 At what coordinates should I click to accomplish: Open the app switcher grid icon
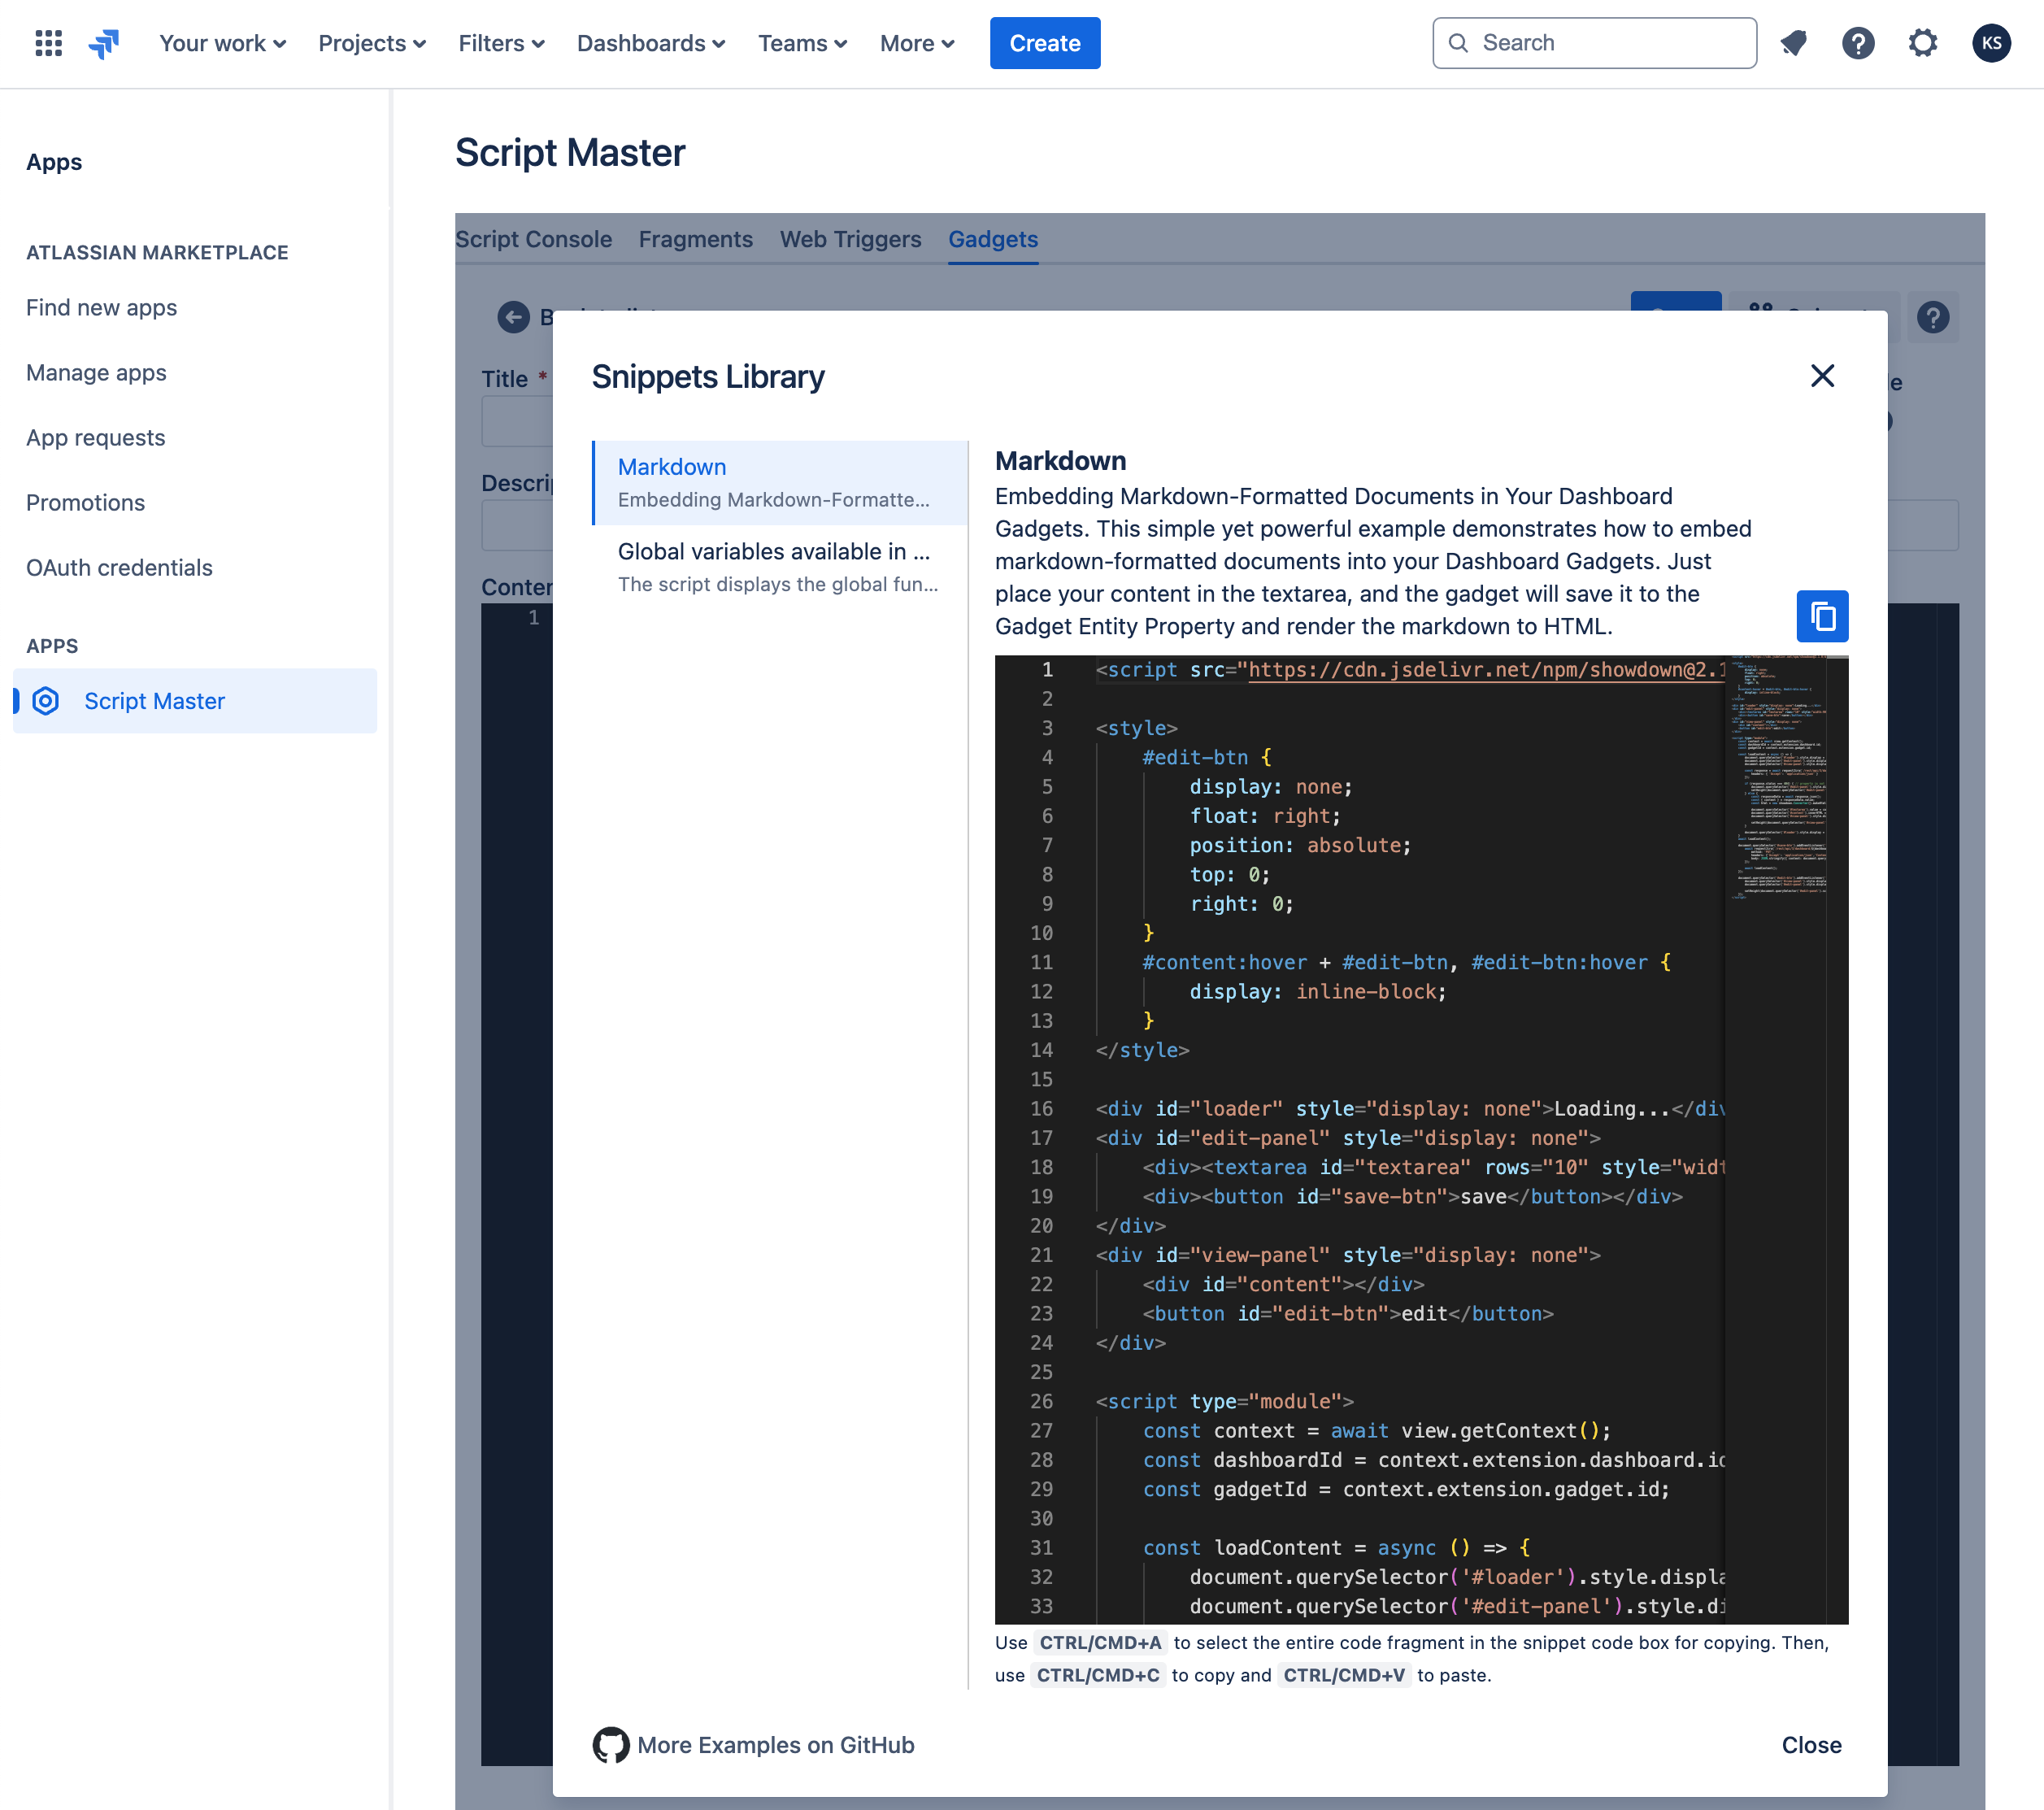pyautogui.click(x=48, y=43)
